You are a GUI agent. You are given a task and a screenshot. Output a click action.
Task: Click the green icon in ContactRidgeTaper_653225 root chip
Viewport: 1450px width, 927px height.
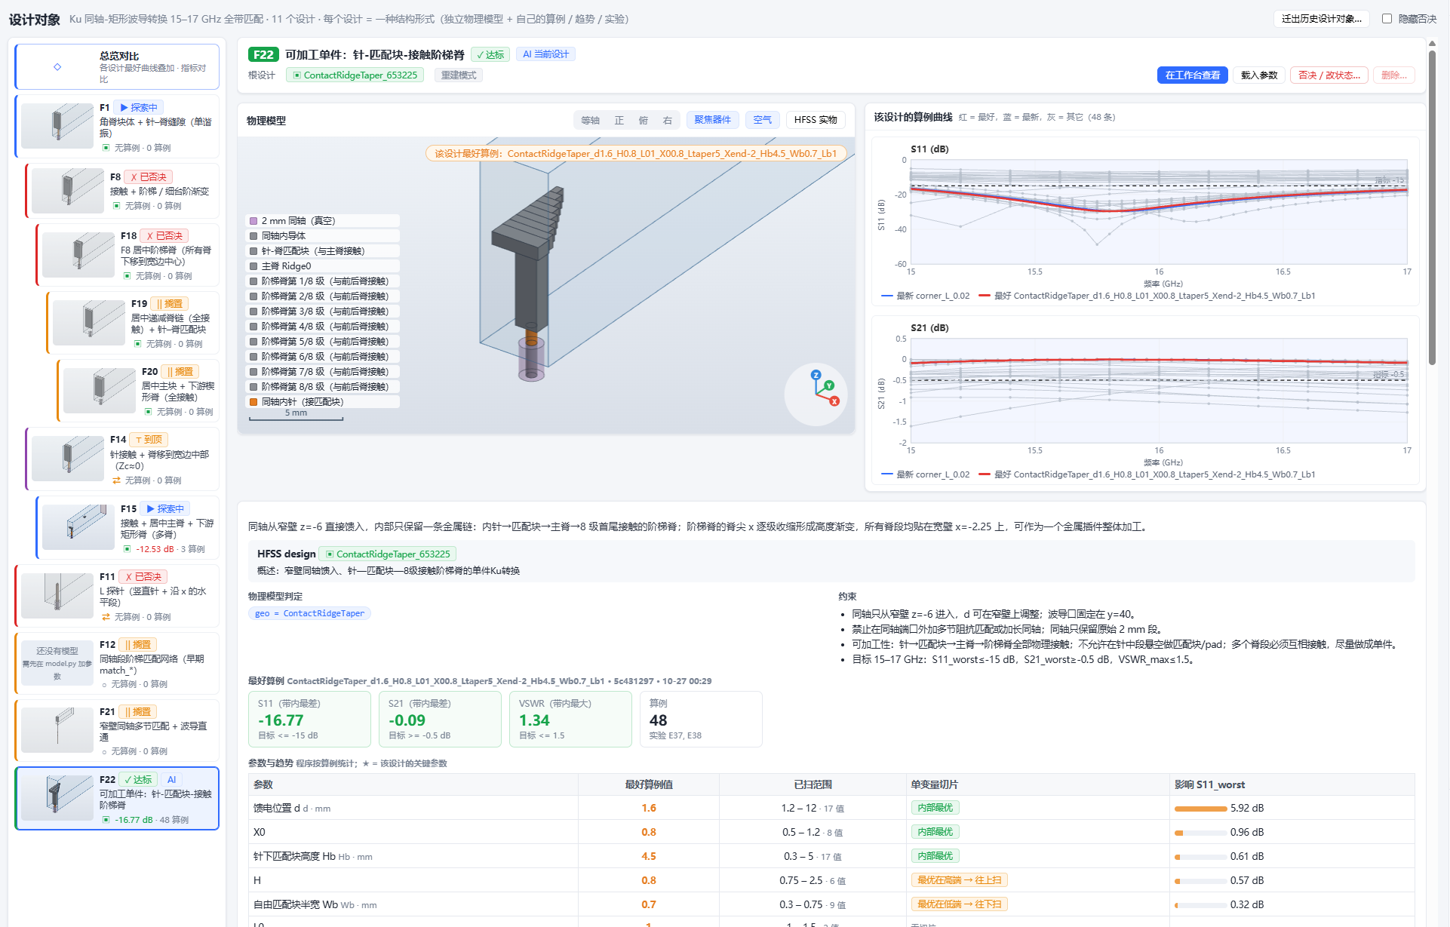pos(297,75)
